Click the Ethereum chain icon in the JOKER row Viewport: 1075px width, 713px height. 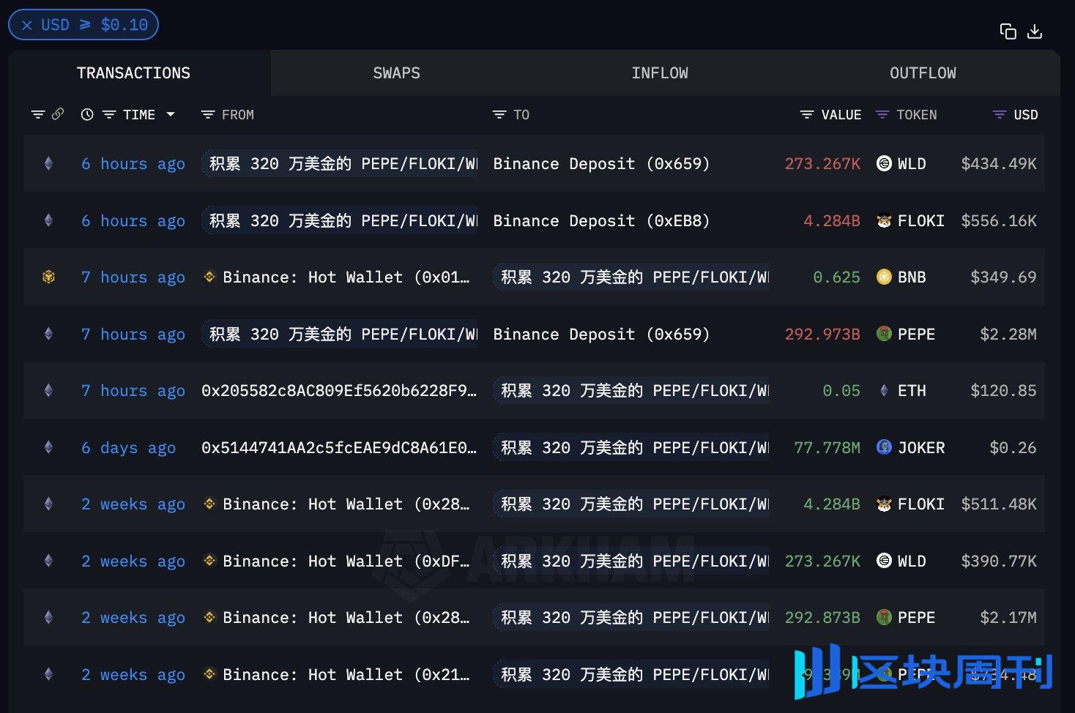click(48, 447)
